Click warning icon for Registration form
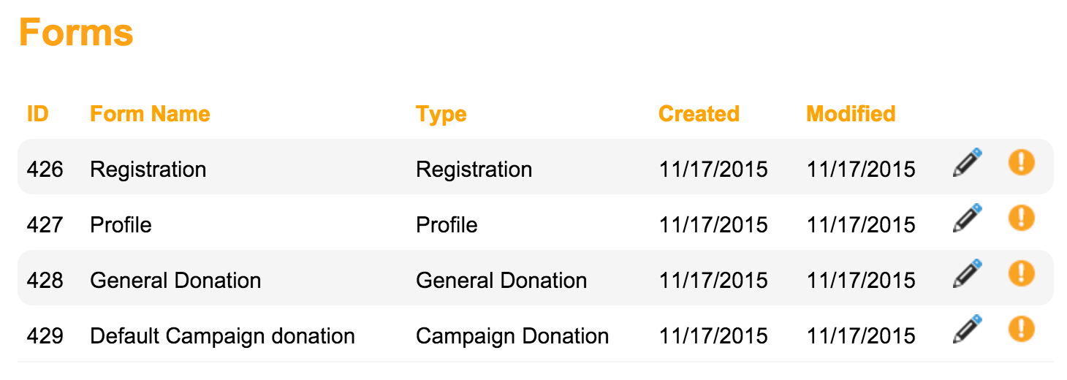Viewport: 1067px width, 380px height. [1022, 162]
